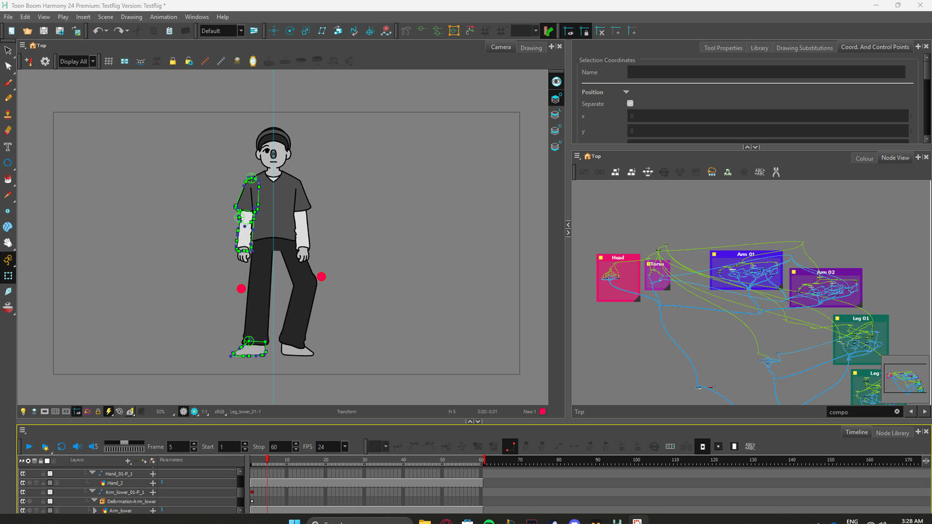Toggle timeline sound playback speaker
932x524 pixels.
(77, 447)
